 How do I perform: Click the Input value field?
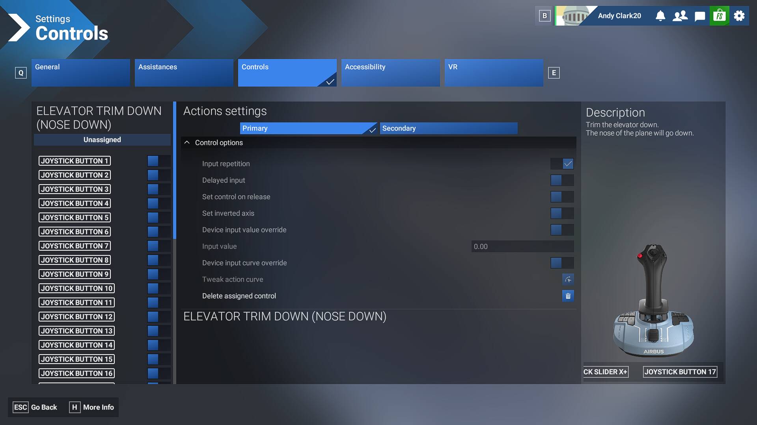pyautogui.click(x=522, y=246)
